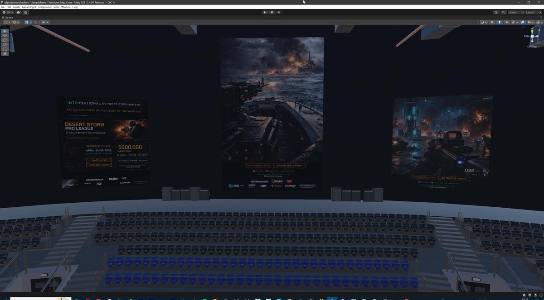Switch to the Scene tab

pyautogui.click(x=8, y=18)
